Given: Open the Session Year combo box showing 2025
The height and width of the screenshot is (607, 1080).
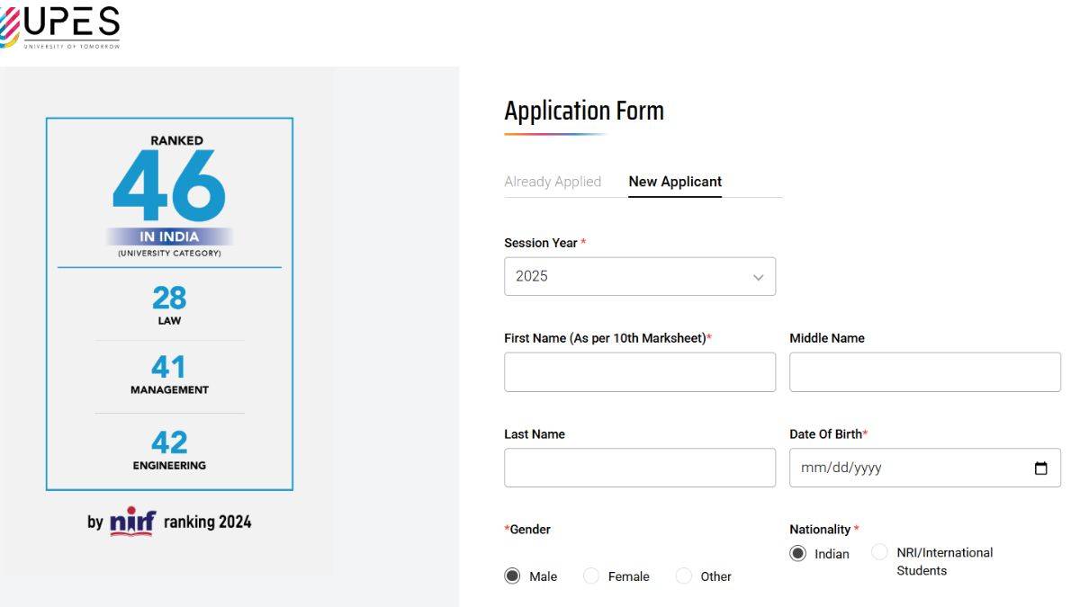Looking at the screenshot, I should point(639,276).
